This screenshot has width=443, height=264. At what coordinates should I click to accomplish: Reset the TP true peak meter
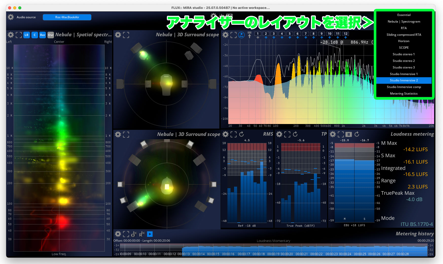pos(295,134)
